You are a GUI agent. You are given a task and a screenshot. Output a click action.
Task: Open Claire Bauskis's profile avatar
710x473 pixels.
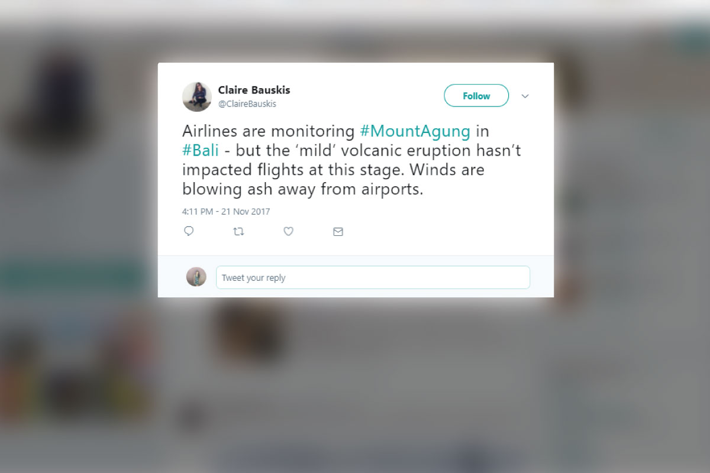tap(197, 96)
